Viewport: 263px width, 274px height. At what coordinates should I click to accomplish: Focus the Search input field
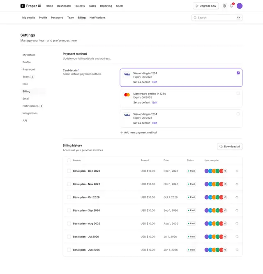click(x=217, y=18)
